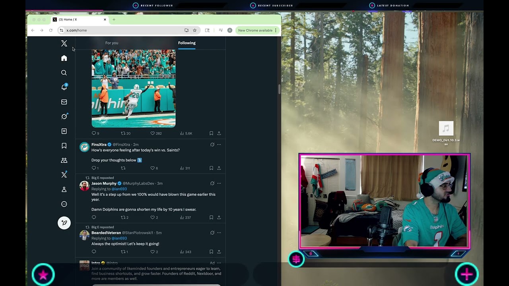This screenshot has width=509, height=286.
Task: Click the X logo in the sidebar header
Action: pyautogui.click(x=64, y=43)
